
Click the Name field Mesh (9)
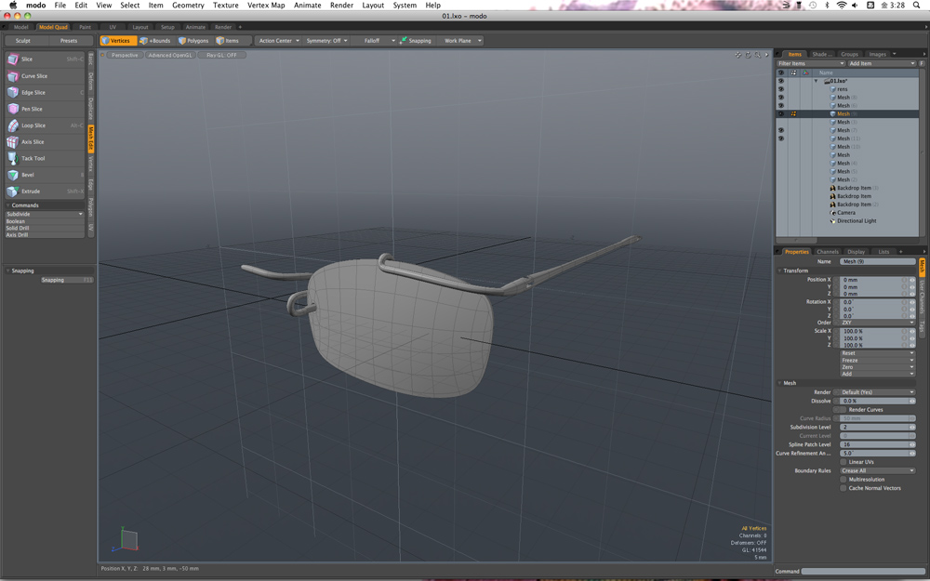(878, 261)
